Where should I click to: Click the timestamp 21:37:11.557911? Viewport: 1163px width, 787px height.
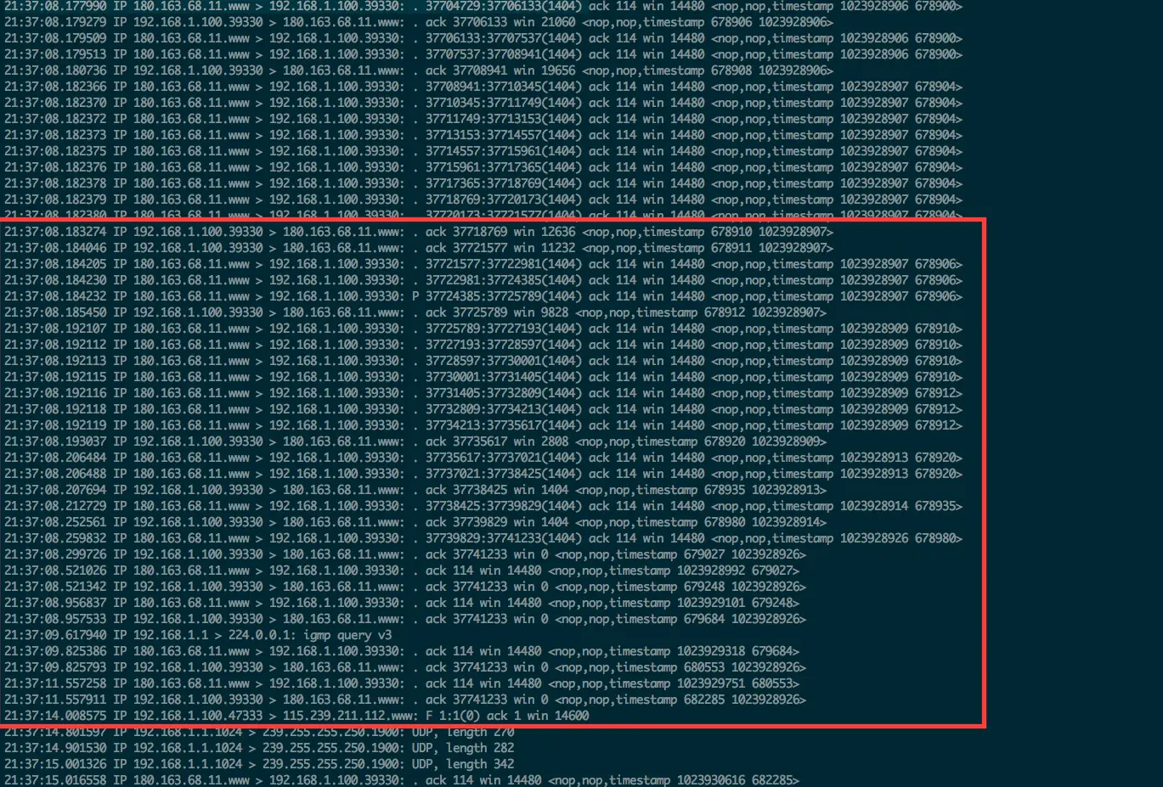click(55, 700)
